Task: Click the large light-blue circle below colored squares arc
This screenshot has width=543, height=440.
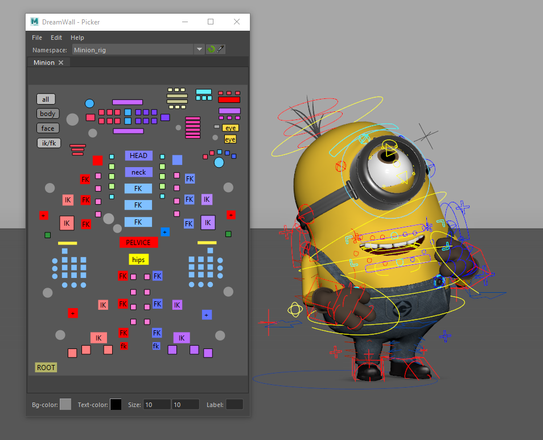Action: pos(219,163)
